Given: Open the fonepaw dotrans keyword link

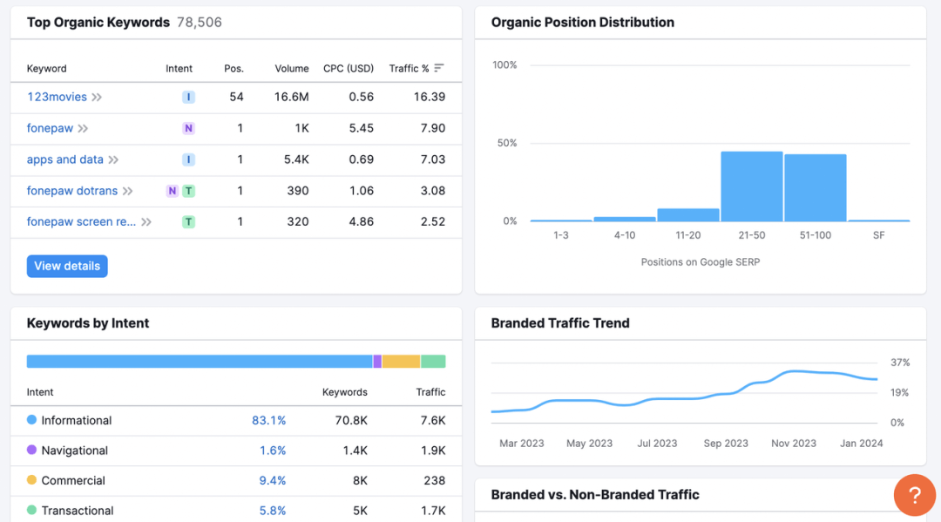Looking at the screenshot, I should coord(71,191).
